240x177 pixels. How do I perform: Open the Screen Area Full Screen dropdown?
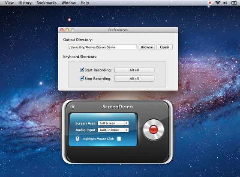[113, 123]
